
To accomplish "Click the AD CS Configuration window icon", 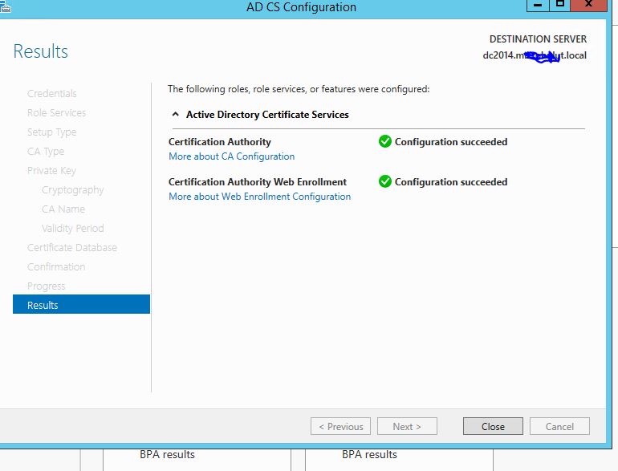I will point(5,6).
